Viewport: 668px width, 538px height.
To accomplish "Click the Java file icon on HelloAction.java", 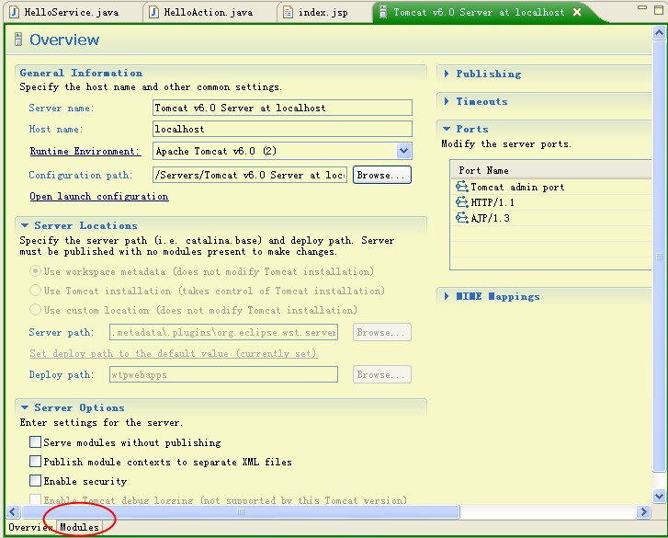I will (153, 12).
